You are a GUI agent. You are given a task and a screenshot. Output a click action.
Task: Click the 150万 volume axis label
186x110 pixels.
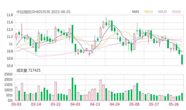[x=9, y=85]
